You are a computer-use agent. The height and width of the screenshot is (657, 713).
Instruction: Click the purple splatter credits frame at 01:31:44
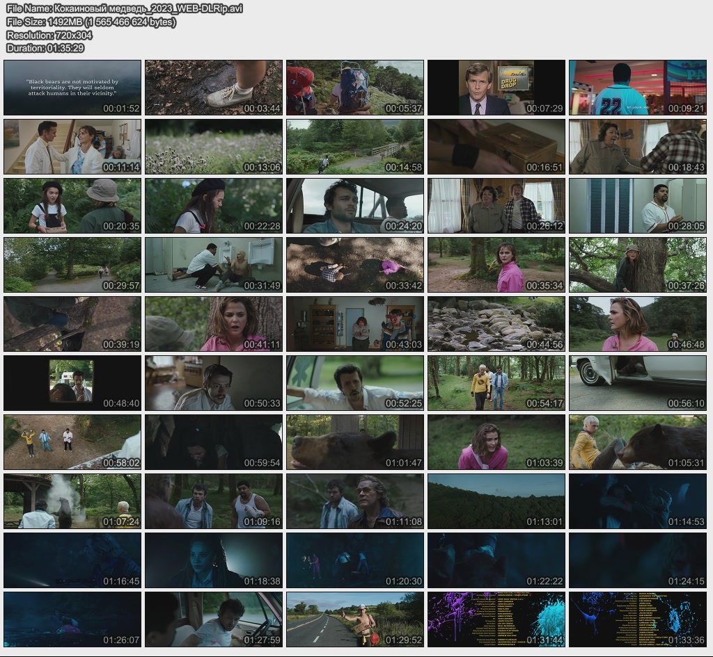point(496,619)
